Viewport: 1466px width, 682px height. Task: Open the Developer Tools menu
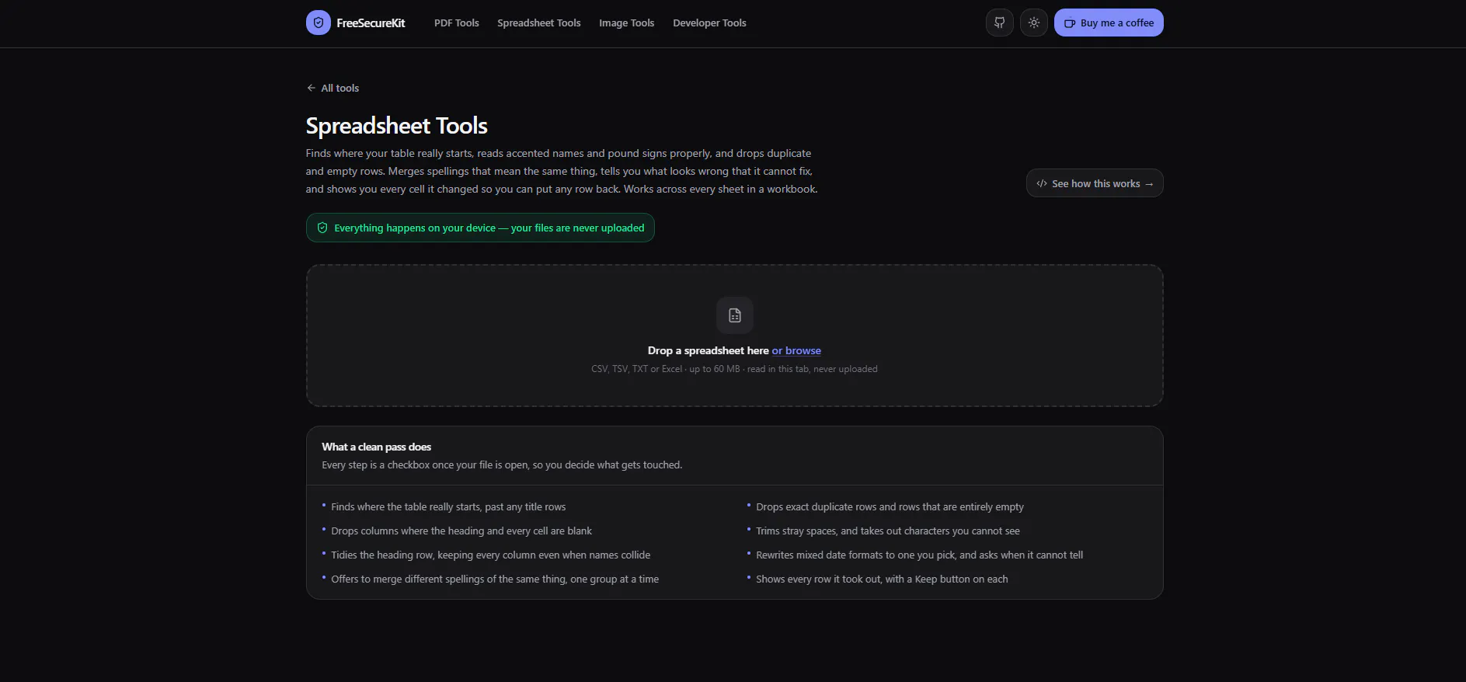pyautogui.click(x=709, y=23)
